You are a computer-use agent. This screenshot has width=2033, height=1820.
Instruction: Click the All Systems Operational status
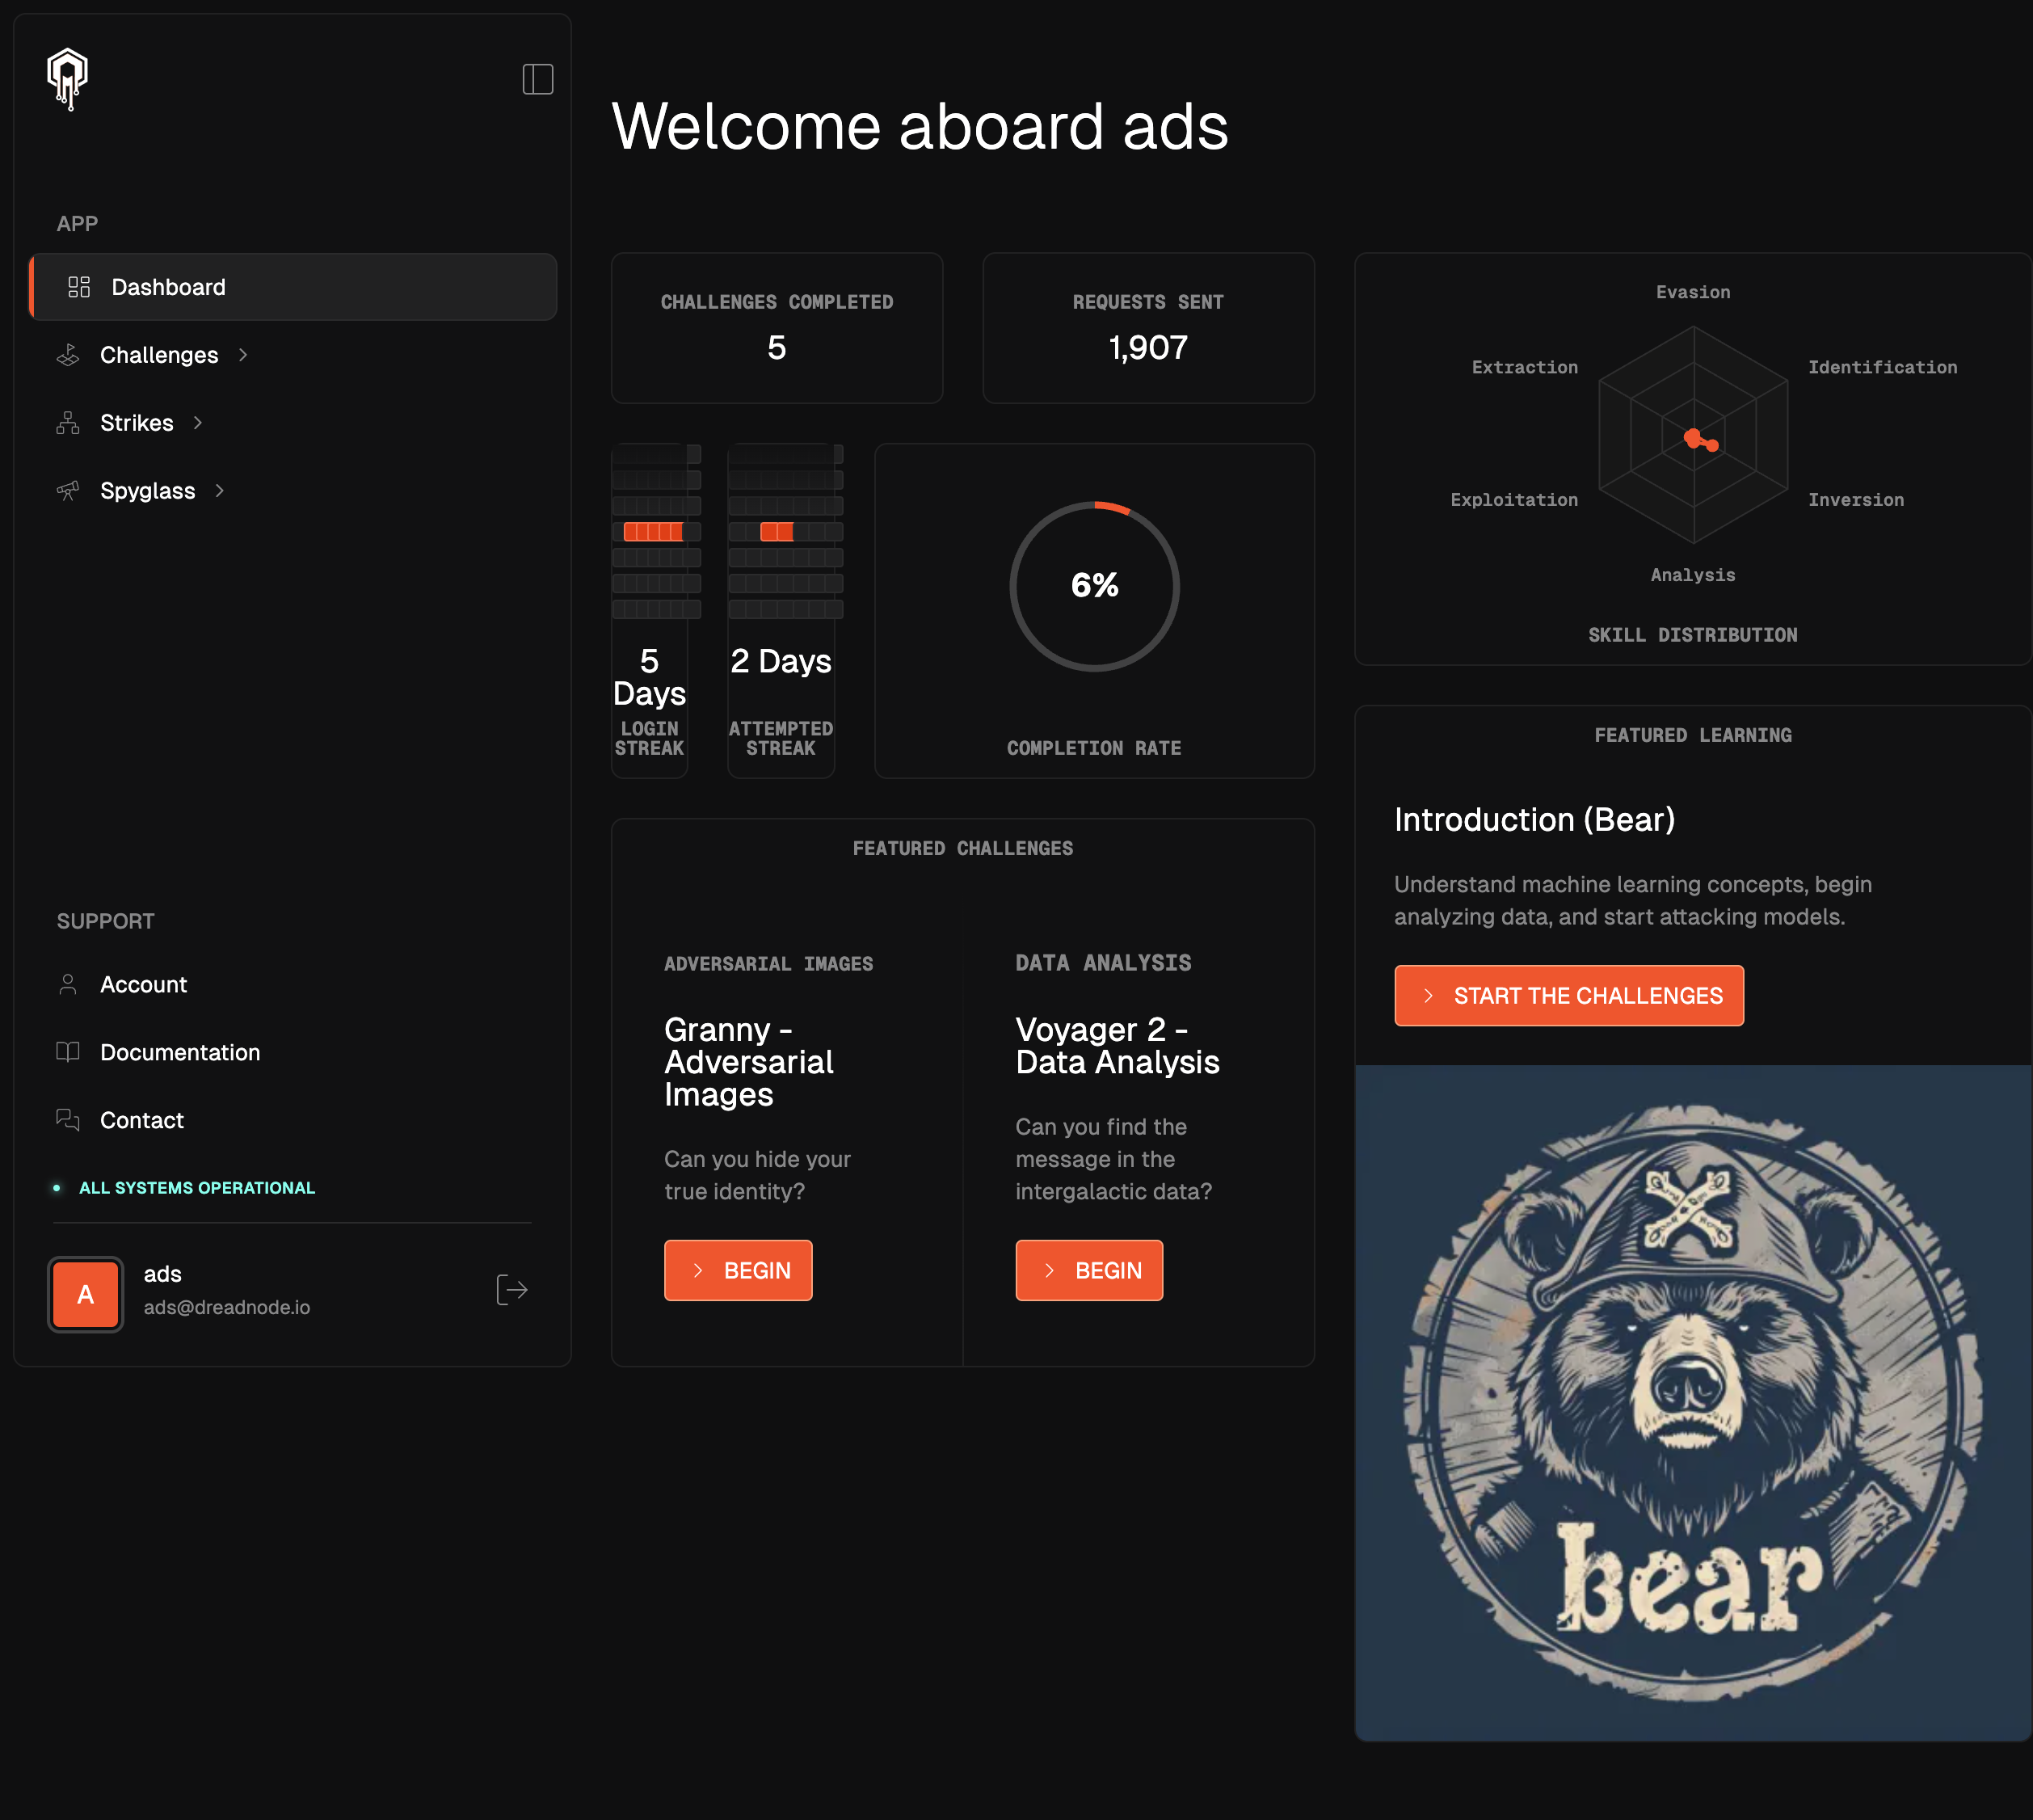tap(196, 1188)
